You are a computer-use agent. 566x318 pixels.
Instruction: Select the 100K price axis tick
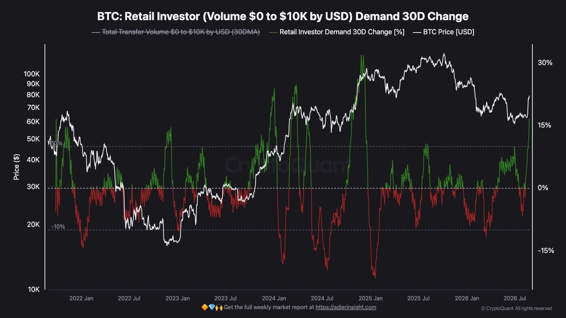point(31,74)
